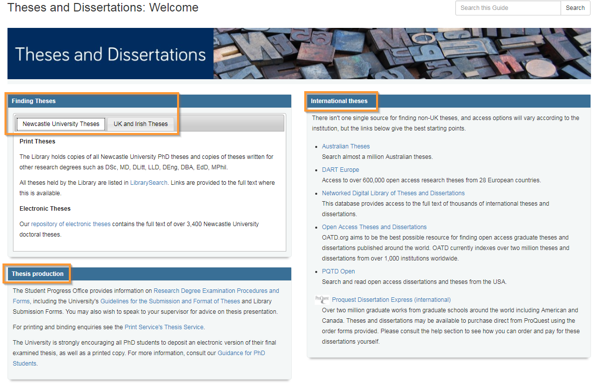The image size is (599, 388).
Task: Switch to the UK and Irish Theses tab
Action: pos(141,124)
